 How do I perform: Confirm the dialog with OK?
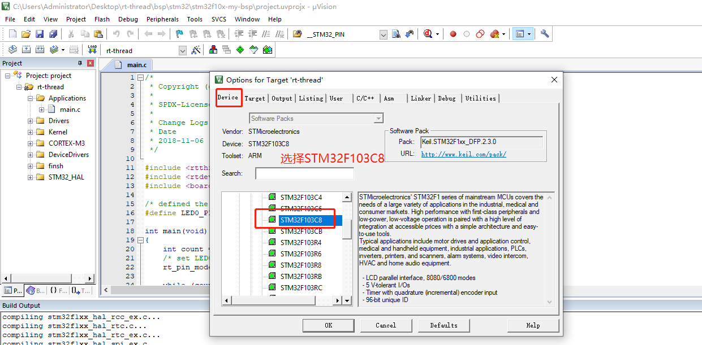pos(328,325)
